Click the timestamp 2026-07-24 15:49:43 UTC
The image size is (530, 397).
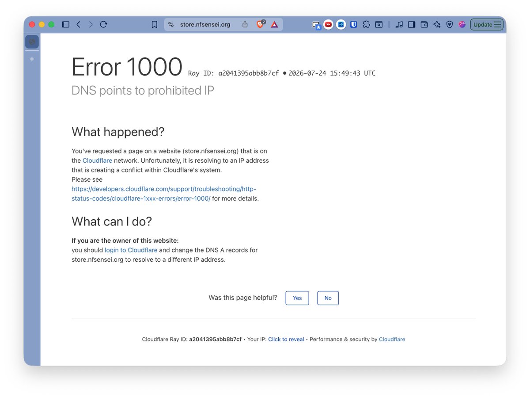pyautogui.click(x=332, y=73)
